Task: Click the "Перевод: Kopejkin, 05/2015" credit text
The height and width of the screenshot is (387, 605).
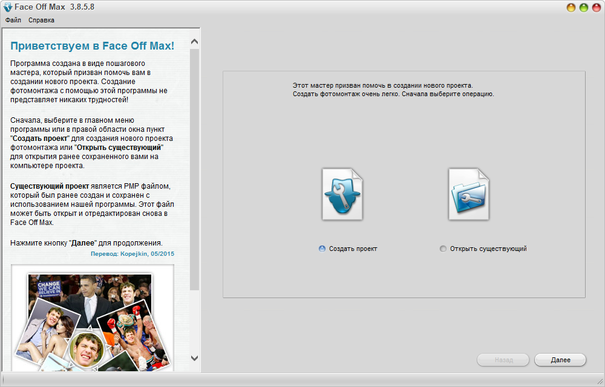Action: point(132,253)
